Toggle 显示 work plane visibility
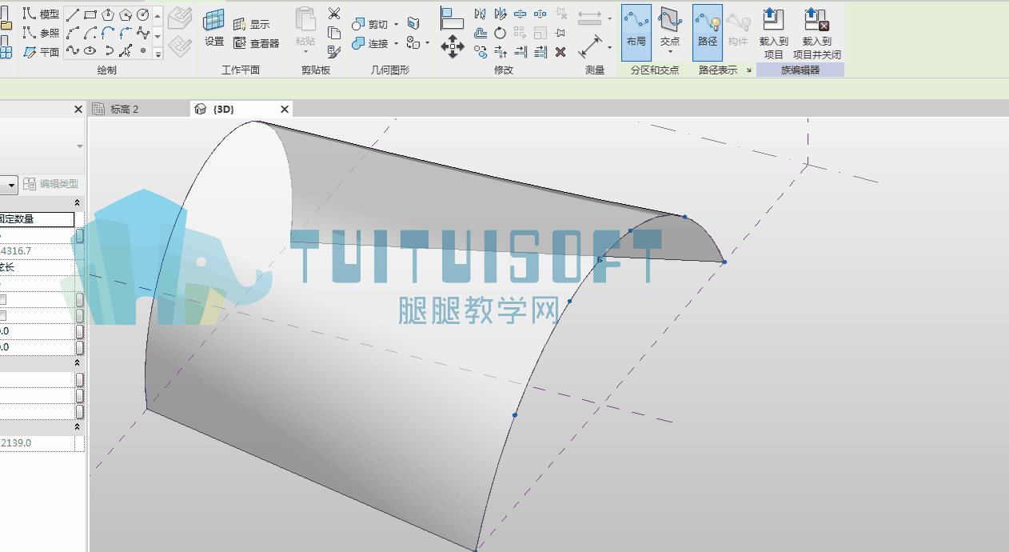1009x552 pixels. click(252, 25)
